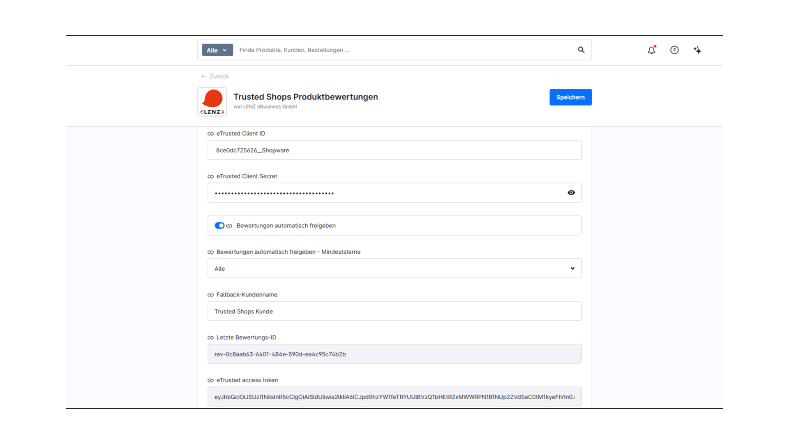Click into the eTrusted Client ID field
The image size is (789, 444).
tap(394, 150)
